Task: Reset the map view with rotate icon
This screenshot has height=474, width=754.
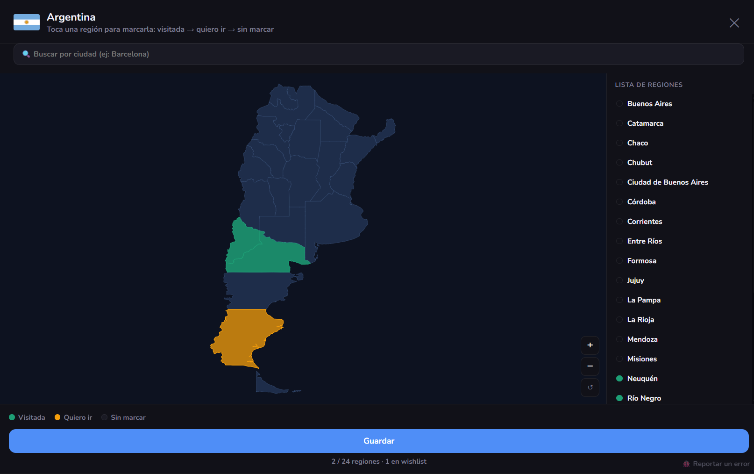Action: coord(590,387)
